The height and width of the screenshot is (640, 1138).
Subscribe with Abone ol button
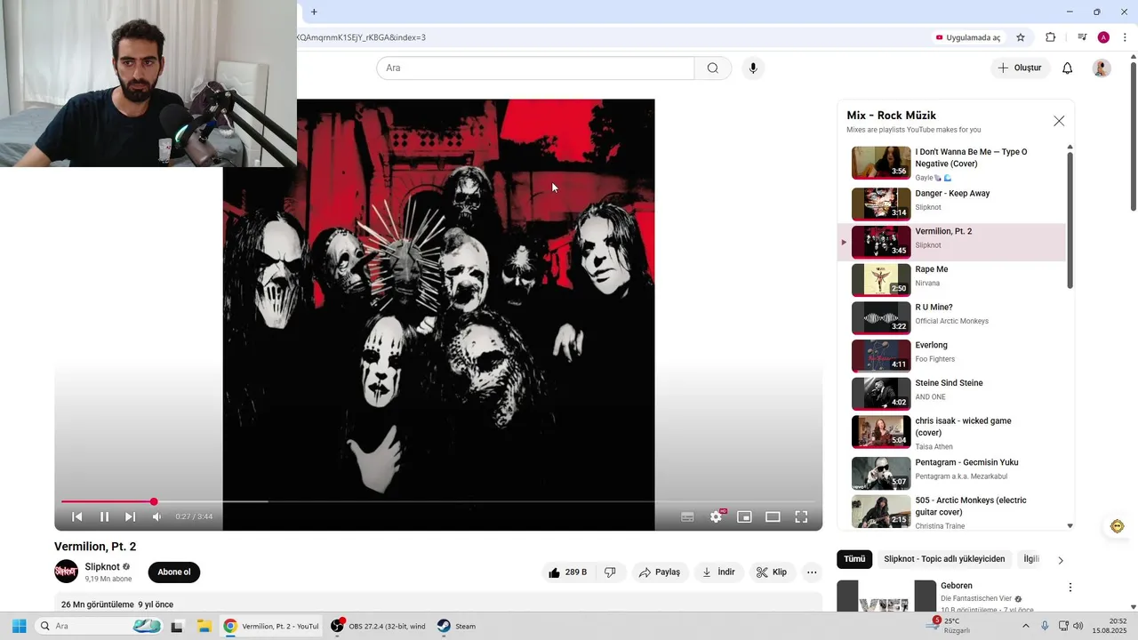[x=174, y=572]
